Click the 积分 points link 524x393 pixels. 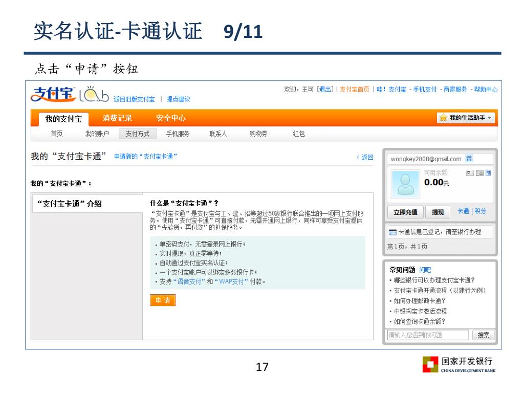(x=480, y=211)
